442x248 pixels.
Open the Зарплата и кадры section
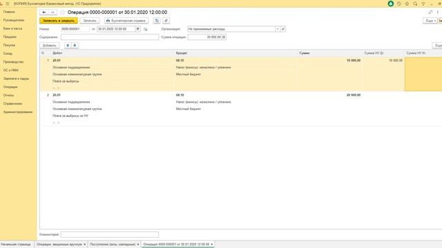(x=16, y=79)
